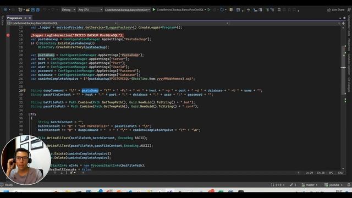The height and width of the screenshot is (198, 352).
Task: Click the Ready status text
Action: pos(9,185)
